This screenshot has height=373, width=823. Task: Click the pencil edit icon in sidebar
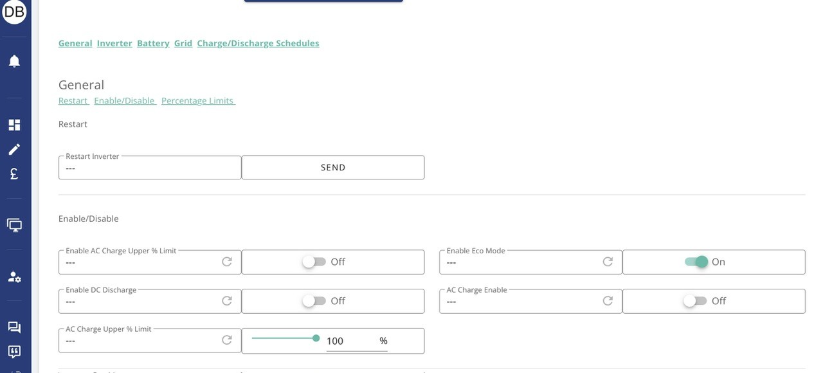click(x=14, y=149)
